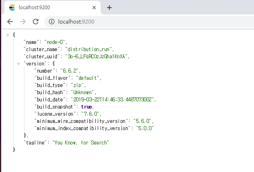Click the value "zip"
Image resolution: width=254 pixels, height=172 pixels.
77,85
